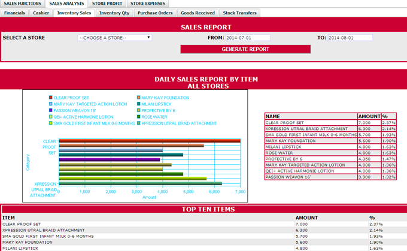This screenshot has width=407, height=251.
Task: Click XPRESSION UTRAL BRAID ATTACHMENT in Top Ten list
Action: [x=43, y=230]
